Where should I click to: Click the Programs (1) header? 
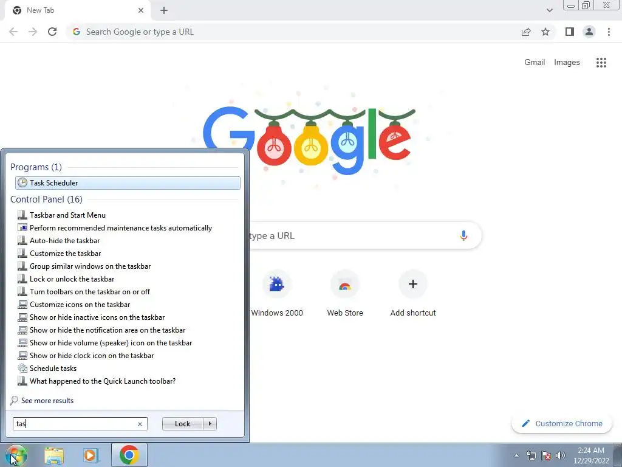click(36, 167)
